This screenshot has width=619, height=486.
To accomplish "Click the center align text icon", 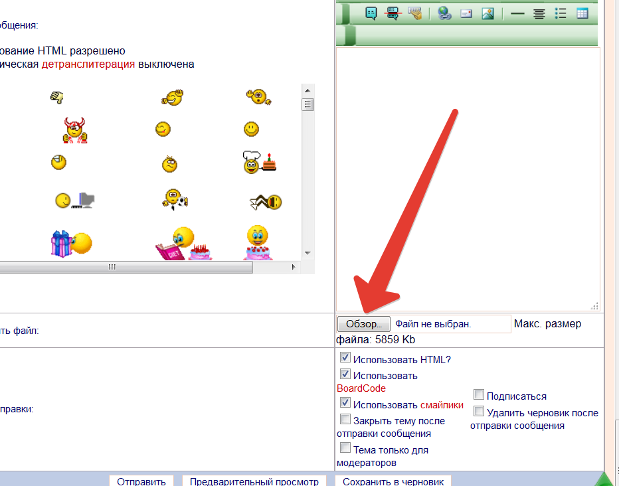I will pos(539,13).
